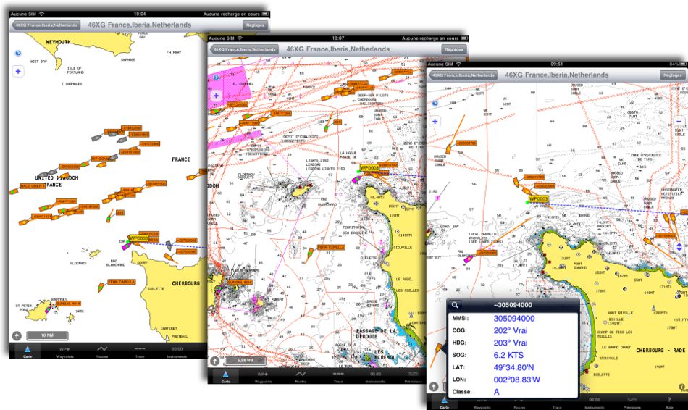
Task: Select the WP0003 waypoint label in the left window
Action: point(138,238)
